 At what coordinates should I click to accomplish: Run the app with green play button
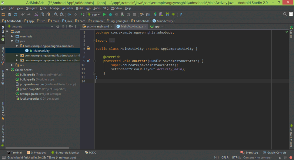click(x=105, y=14)
